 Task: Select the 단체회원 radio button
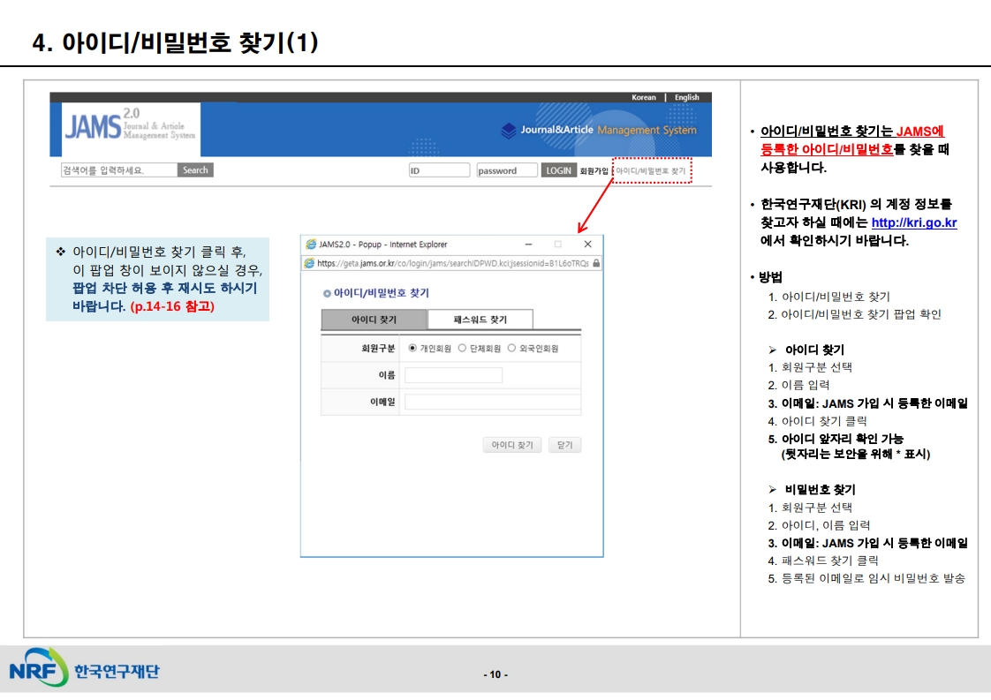tap(462, 348)
